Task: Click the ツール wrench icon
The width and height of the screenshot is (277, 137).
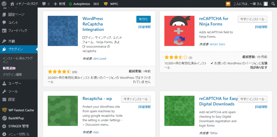Action: 4,91
